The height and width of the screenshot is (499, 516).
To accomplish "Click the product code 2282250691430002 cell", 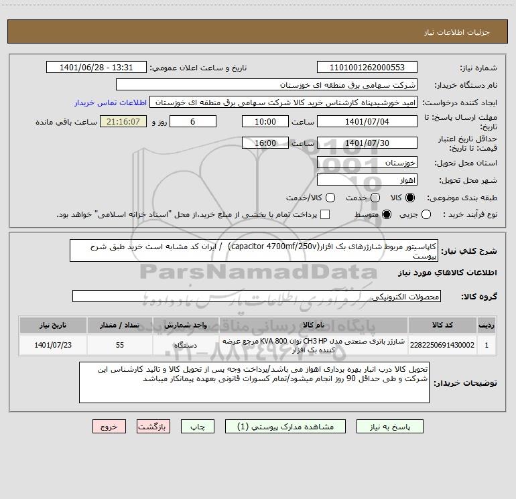I will pos(442,345).
